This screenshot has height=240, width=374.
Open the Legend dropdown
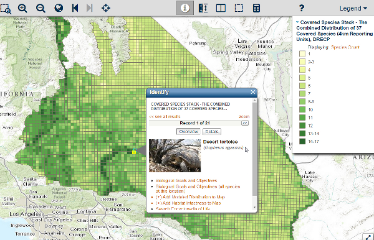point(353,9)
